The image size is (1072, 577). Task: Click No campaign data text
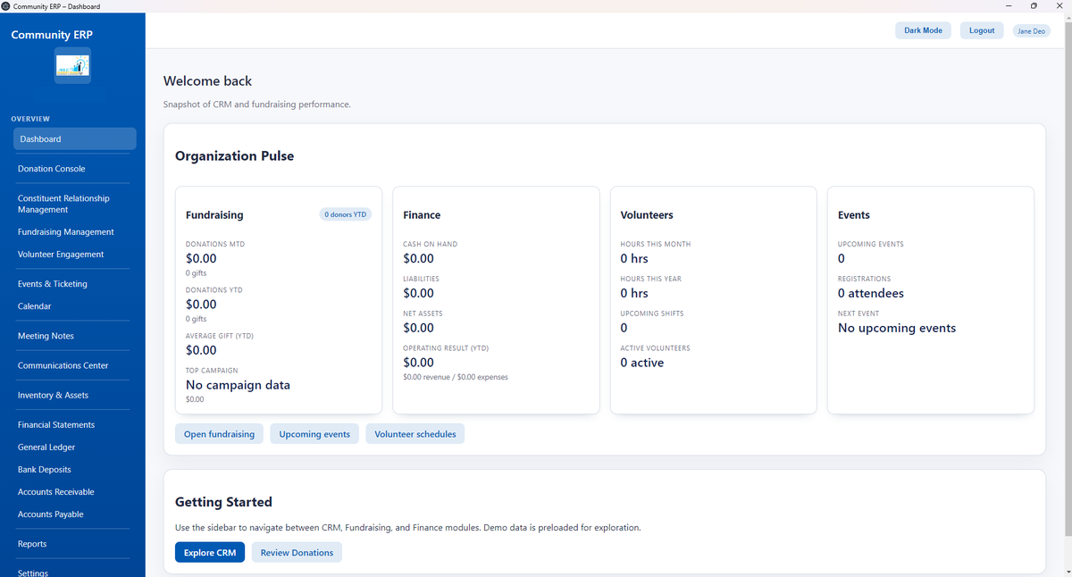pos(238,385)
